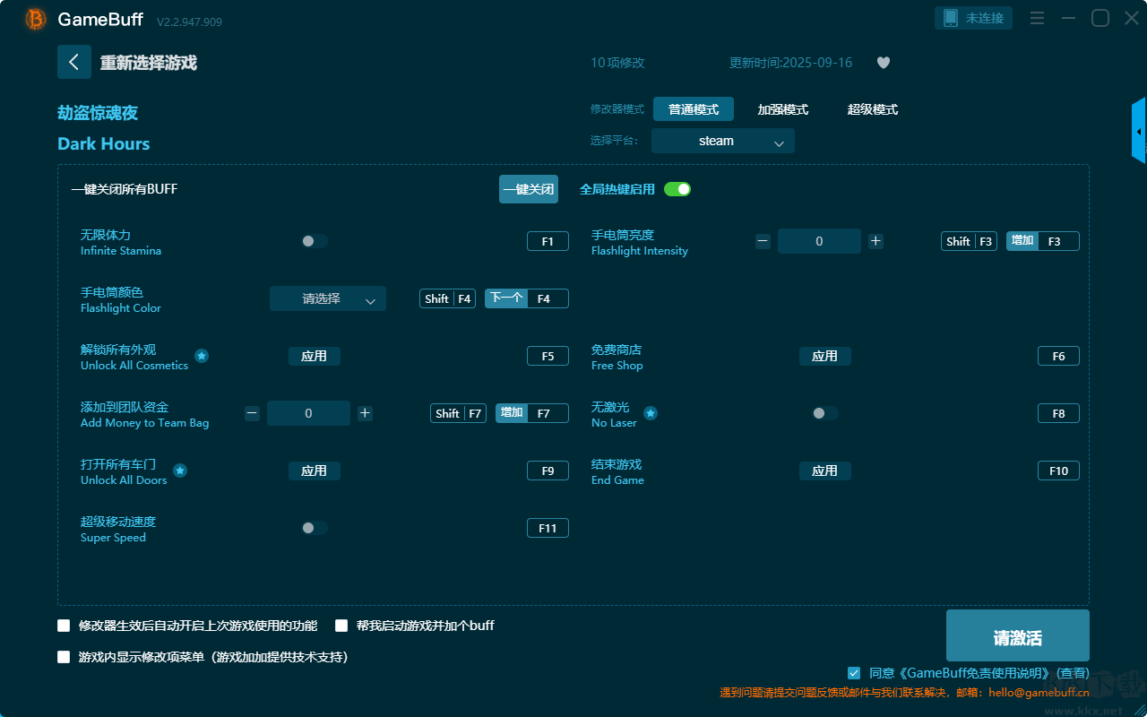Select 超级模式 super mode tab

pyautogui.click(x=872, y=109)
